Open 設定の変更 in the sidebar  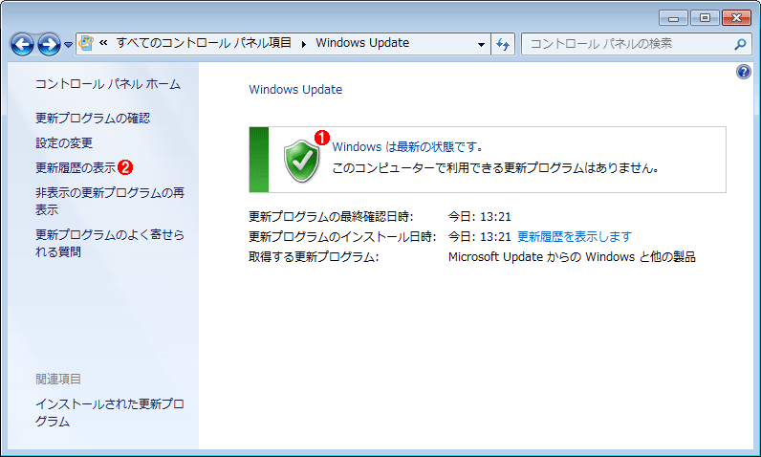(64, 142)
